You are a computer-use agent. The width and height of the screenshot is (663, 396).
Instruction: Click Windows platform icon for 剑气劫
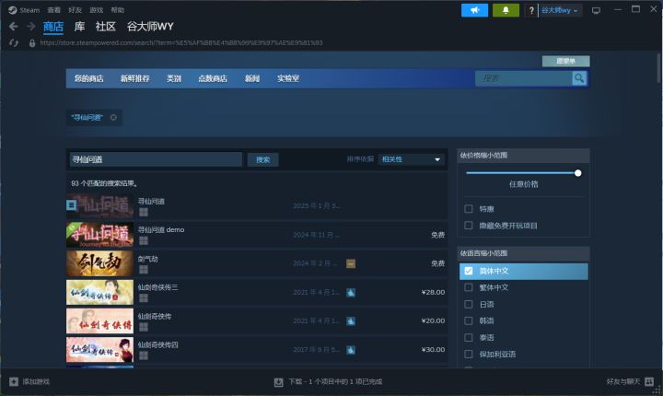click(144, 270)
